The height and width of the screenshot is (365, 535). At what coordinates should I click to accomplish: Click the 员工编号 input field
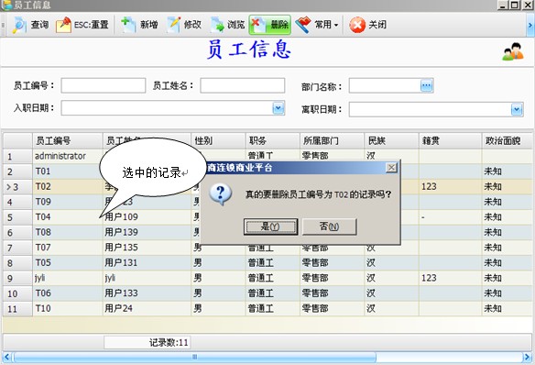click(104, 85)
